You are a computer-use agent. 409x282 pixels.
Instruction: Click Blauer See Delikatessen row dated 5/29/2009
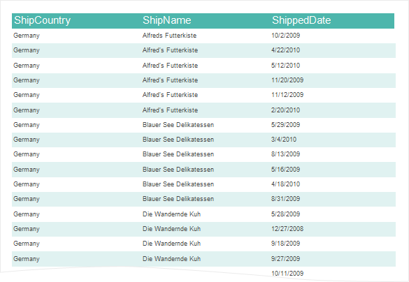(x=203, y=125)
